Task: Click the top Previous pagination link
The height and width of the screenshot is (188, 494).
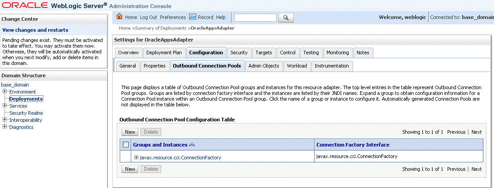Action: click(x=456, y=132)
